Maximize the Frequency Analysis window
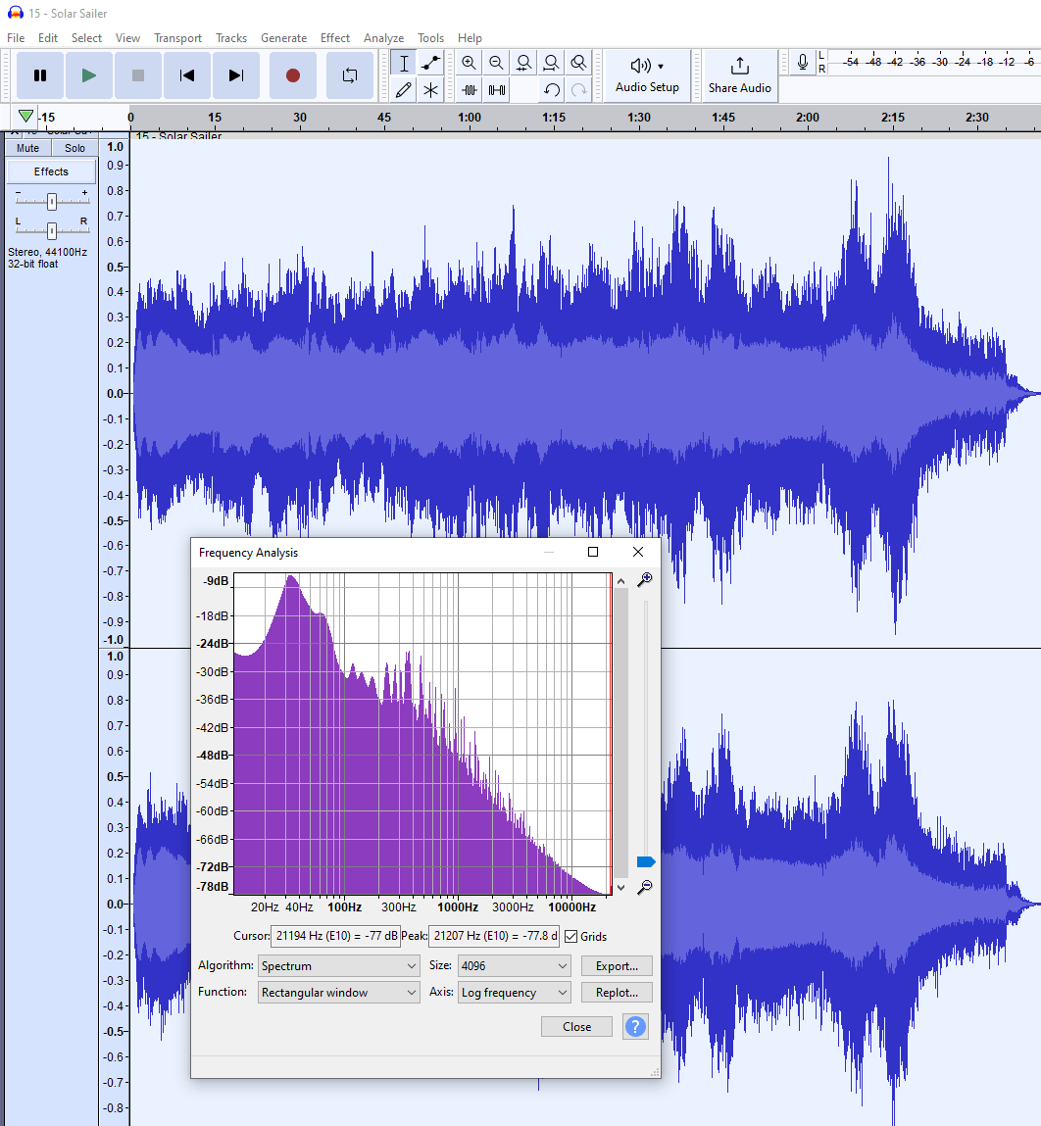1041x1126 pixels. pyautogui.click(x=593, y=552)
